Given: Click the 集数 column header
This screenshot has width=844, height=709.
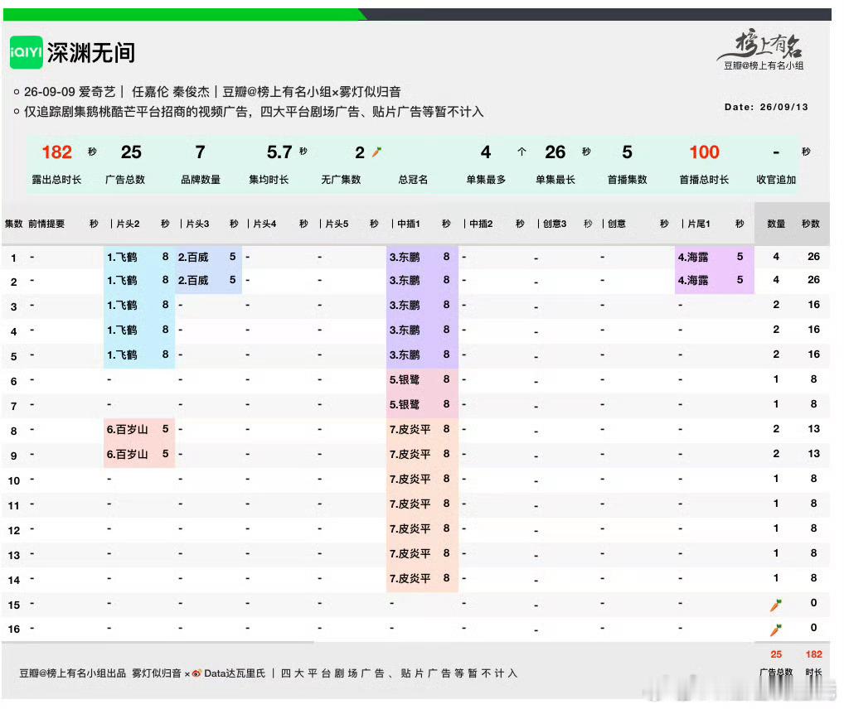Looking at the screenshot, I should [13, 224].
